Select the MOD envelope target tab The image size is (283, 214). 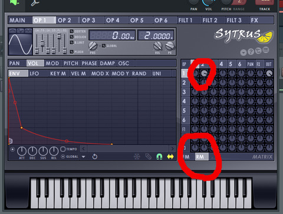click(x=53, y=63)
